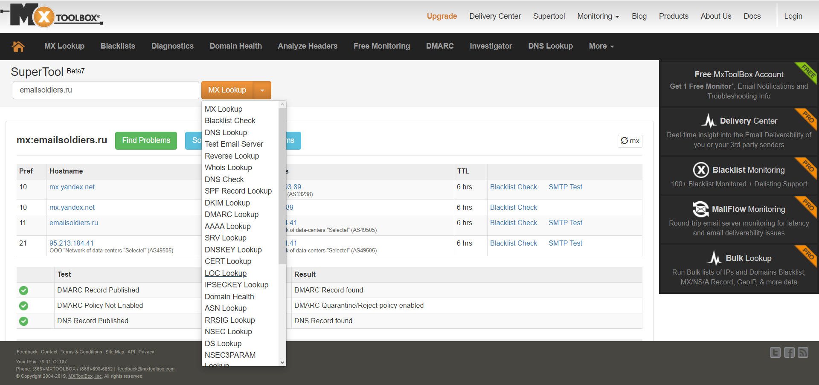Viewport: 819px width, 385px height.
Task: Choose ASN Lookup in dropdown
Action: pos(226,308)
